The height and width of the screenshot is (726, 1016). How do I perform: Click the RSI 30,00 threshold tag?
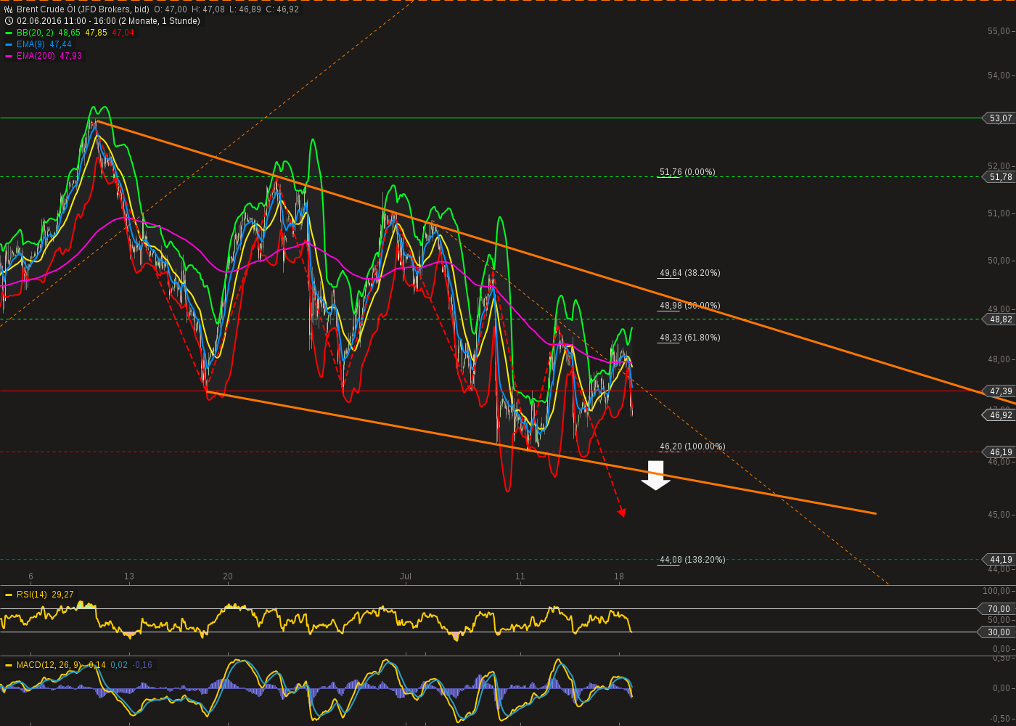pos(997,632)
